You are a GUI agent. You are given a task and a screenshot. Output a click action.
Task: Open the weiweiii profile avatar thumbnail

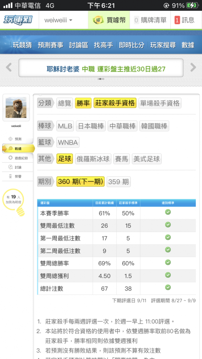coord(16,108)
